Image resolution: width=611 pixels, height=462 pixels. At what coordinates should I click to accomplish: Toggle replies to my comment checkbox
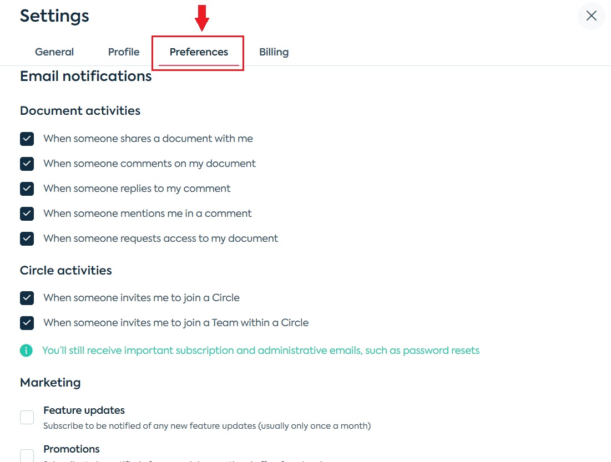(27, 189)
